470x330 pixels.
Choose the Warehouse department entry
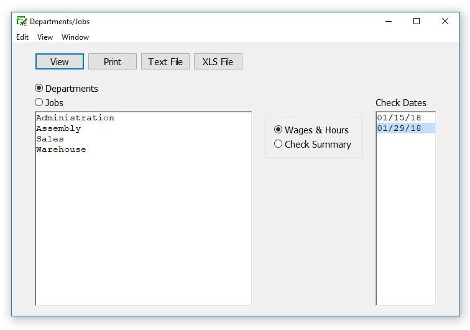point(61,149)
